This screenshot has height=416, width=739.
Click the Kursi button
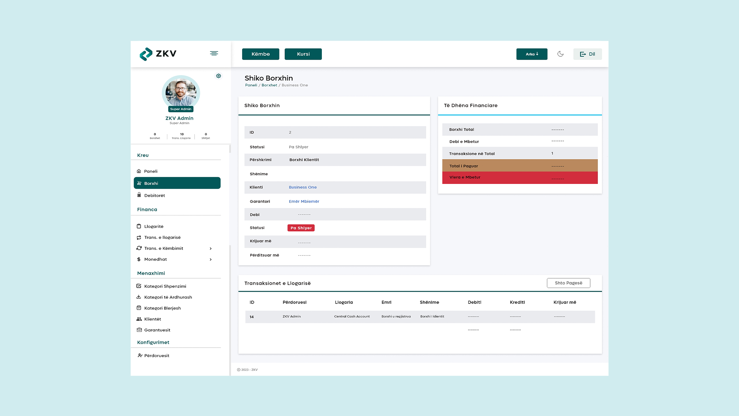303,54
